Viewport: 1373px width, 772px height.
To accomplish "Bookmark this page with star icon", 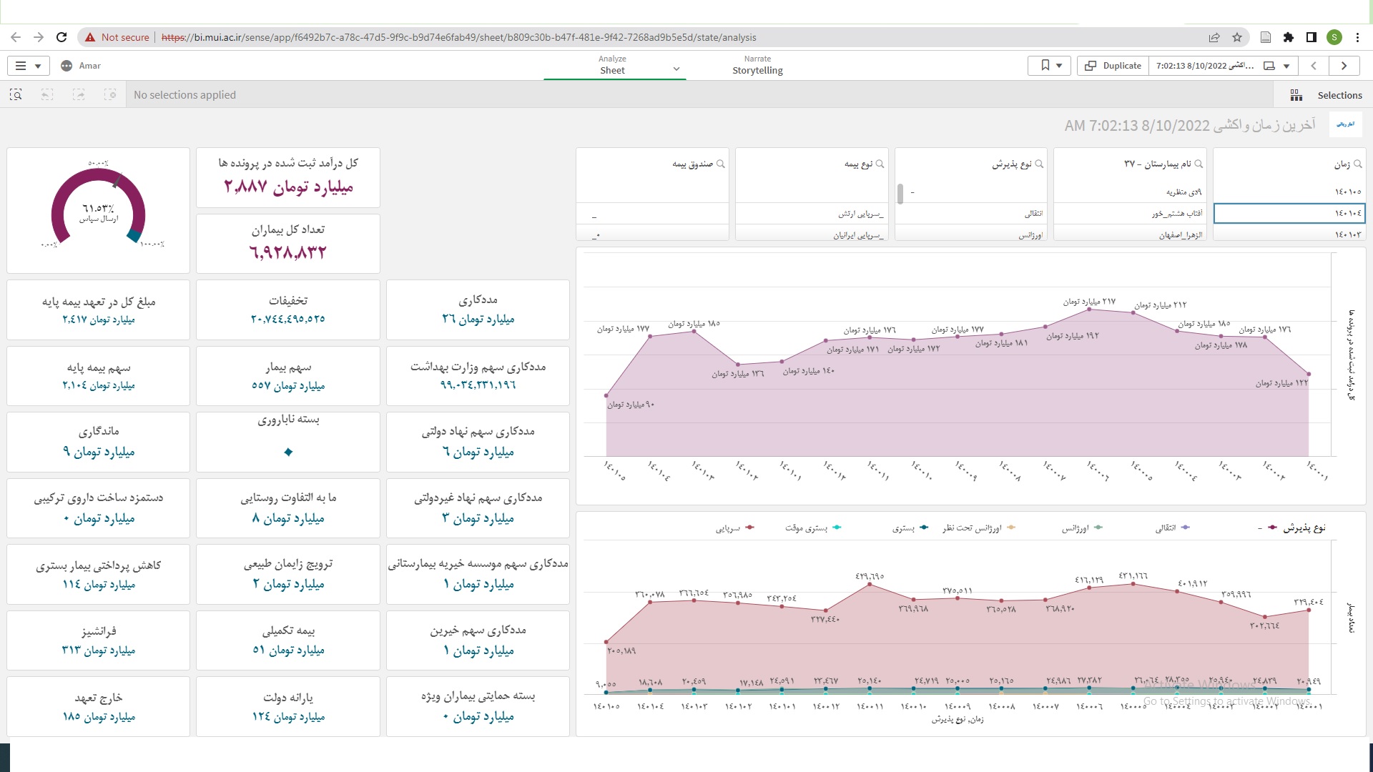I will (x=1237, y=37).
